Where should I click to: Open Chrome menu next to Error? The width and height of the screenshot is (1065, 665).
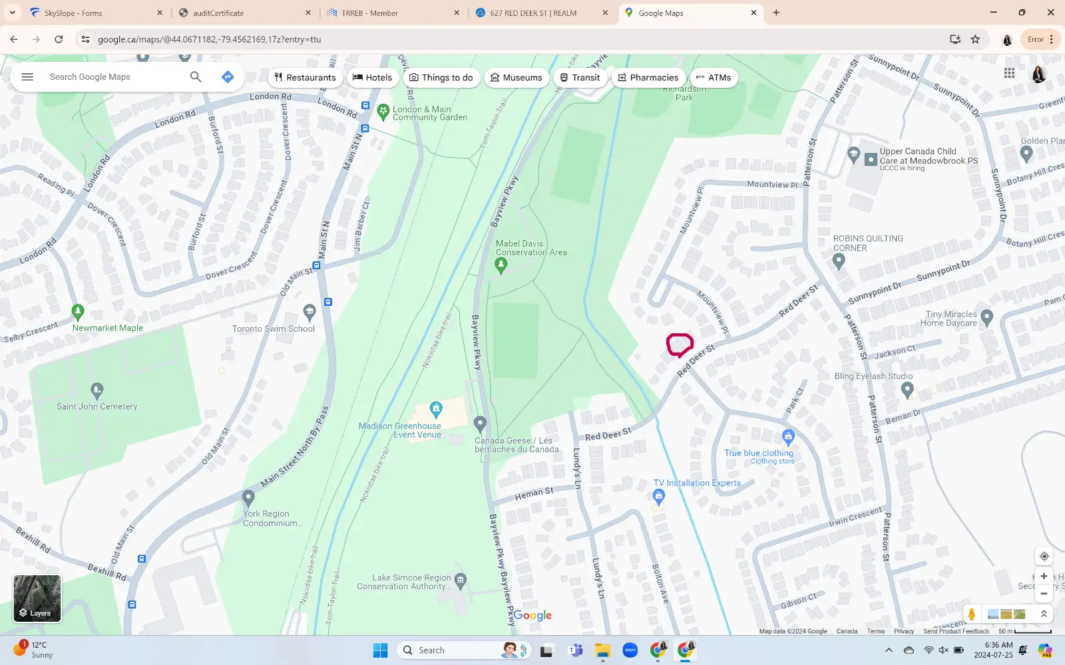tap(1052, 39)
